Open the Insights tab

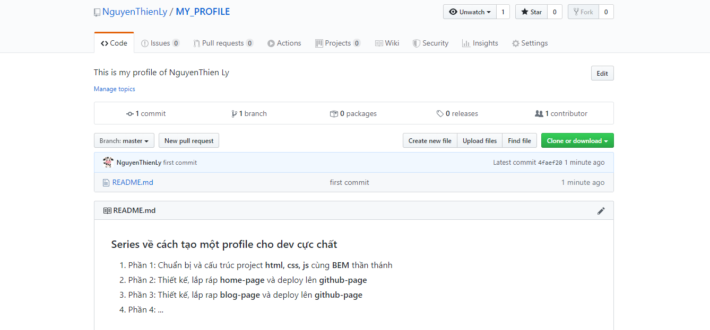[480, 43]
